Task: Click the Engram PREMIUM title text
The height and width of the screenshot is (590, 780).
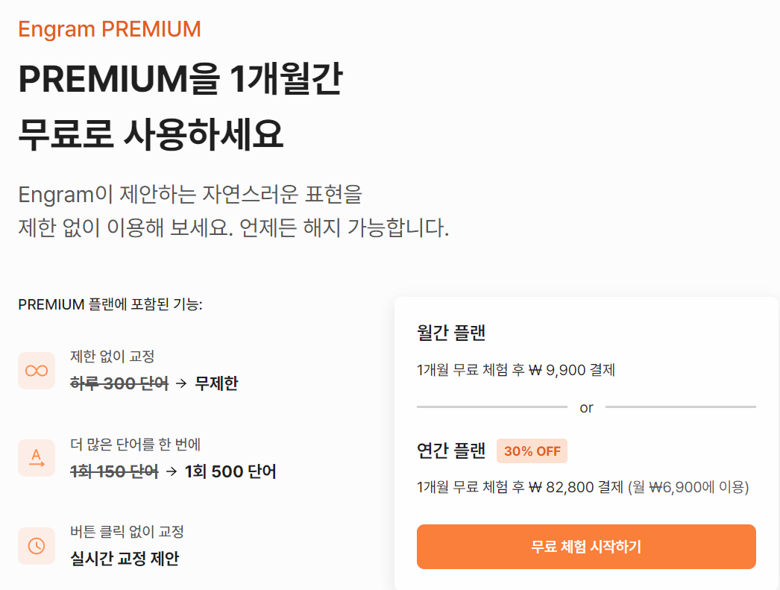Action: (x=110, y=29)
